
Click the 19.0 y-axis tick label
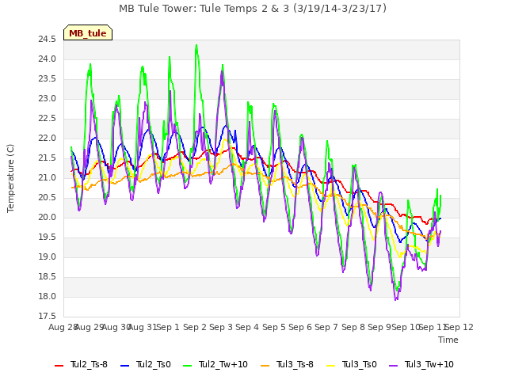pos(48,256)
